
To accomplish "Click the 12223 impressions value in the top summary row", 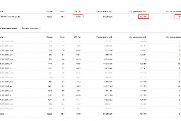I will (49, 17).
